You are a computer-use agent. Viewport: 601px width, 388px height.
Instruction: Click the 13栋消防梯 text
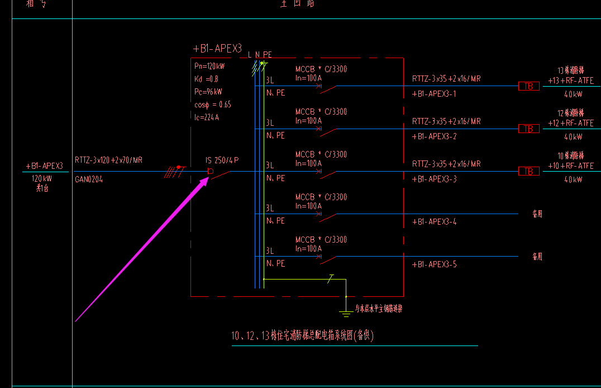click(571, 70)
